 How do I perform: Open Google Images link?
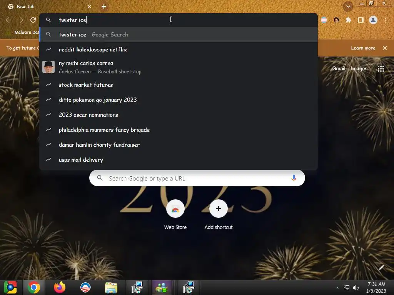click(359, 68)
